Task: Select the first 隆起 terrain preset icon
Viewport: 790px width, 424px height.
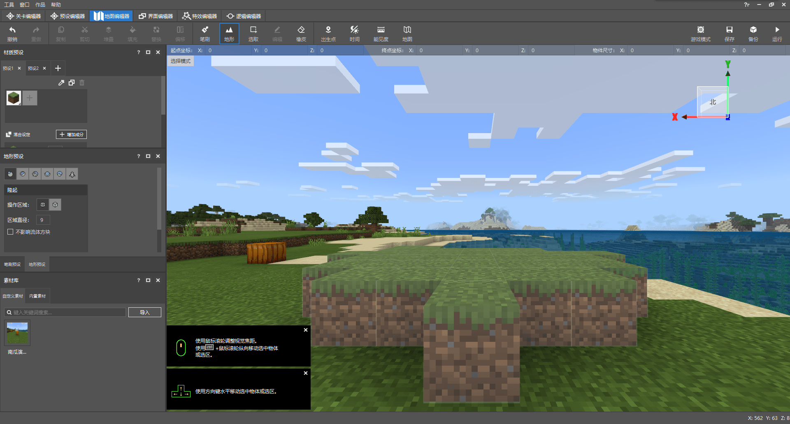Action: pos(10,174)
